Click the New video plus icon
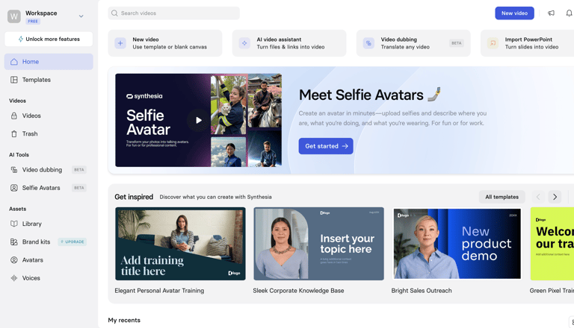 point(120,43)
